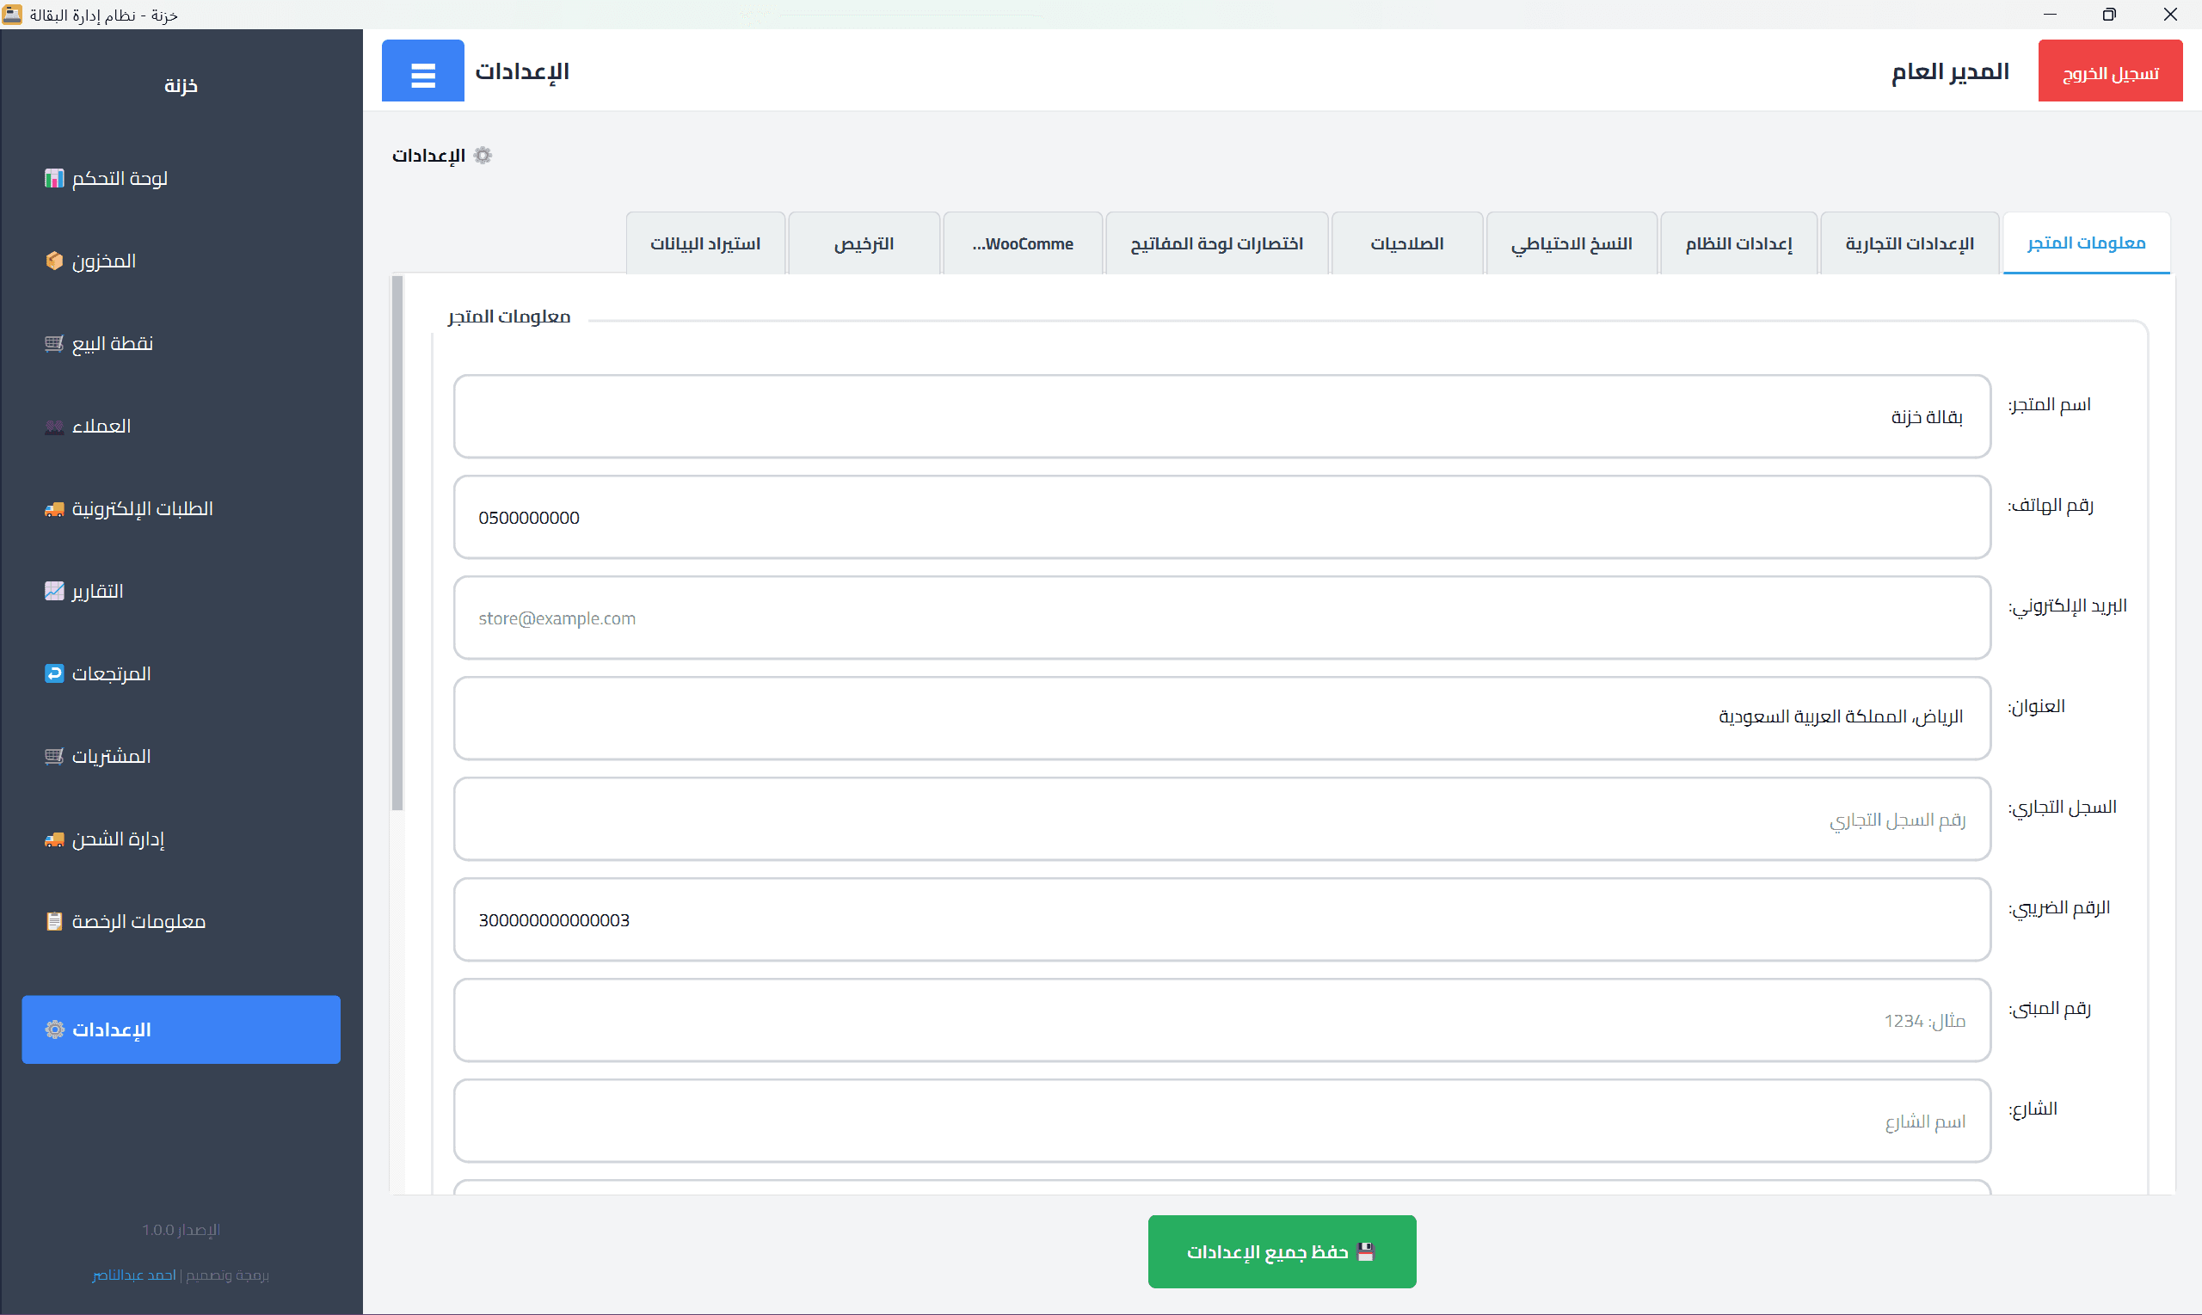Open the keyboard shortcuts (اختصارات لوحة المفاتيح) tab
This screenshot has width=2202, height=1315.
pyautogui.click(x=1215, y=243)
